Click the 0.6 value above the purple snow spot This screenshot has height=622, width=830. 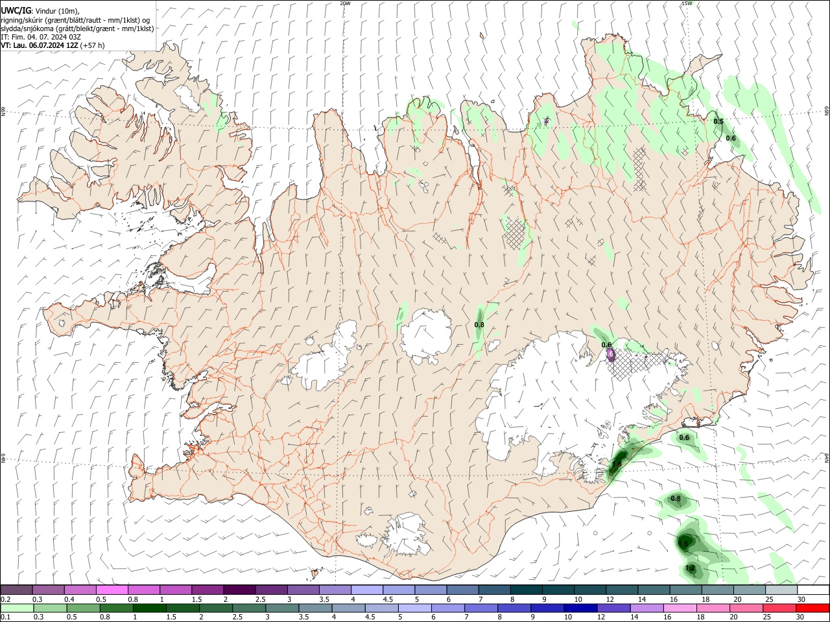tap(607, 345)
